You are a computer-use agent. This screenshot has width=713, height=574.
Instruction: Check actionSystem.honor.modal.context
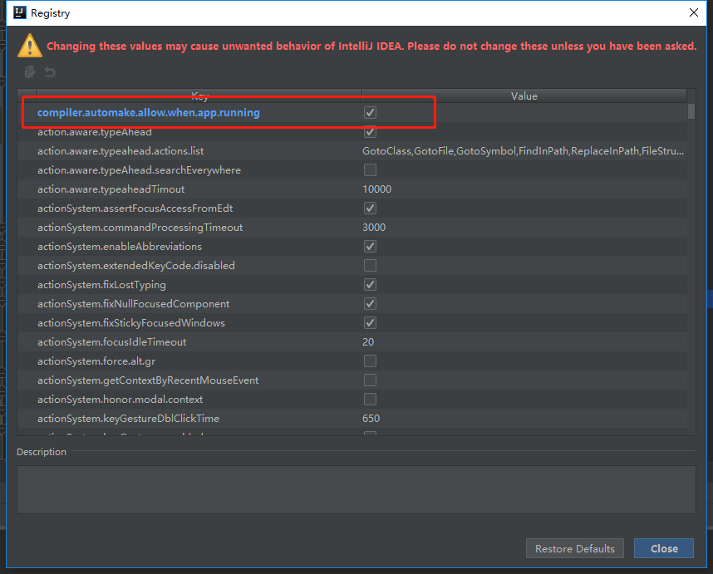click(x=370, y=399)
